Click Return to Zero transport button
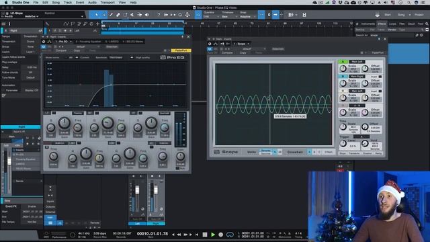The image size is (430, 242). (x=197, y=235)
